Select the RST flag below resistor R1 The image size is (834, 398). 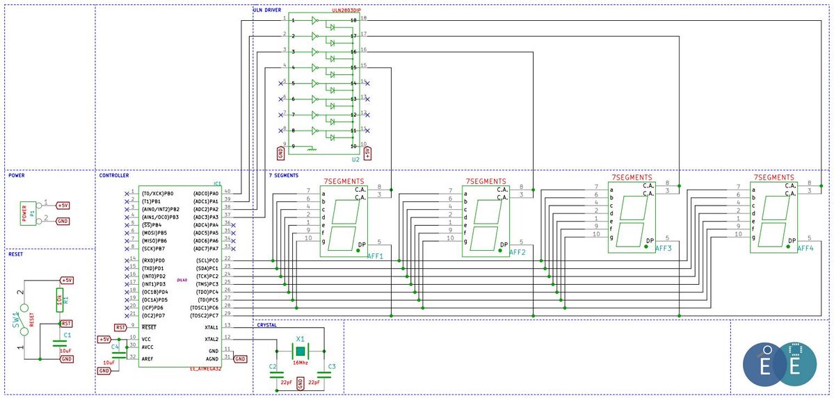66,323
